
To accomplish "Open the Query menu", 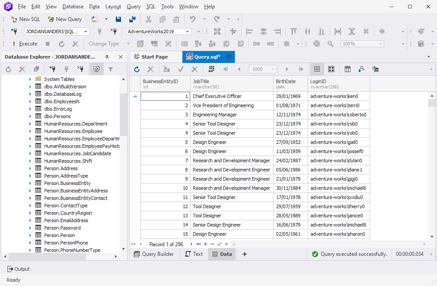I will [133, 7].
